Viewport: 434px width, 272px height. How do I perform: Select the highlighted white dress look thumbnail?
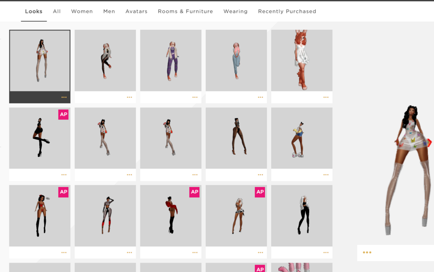(x=40, y=60)
